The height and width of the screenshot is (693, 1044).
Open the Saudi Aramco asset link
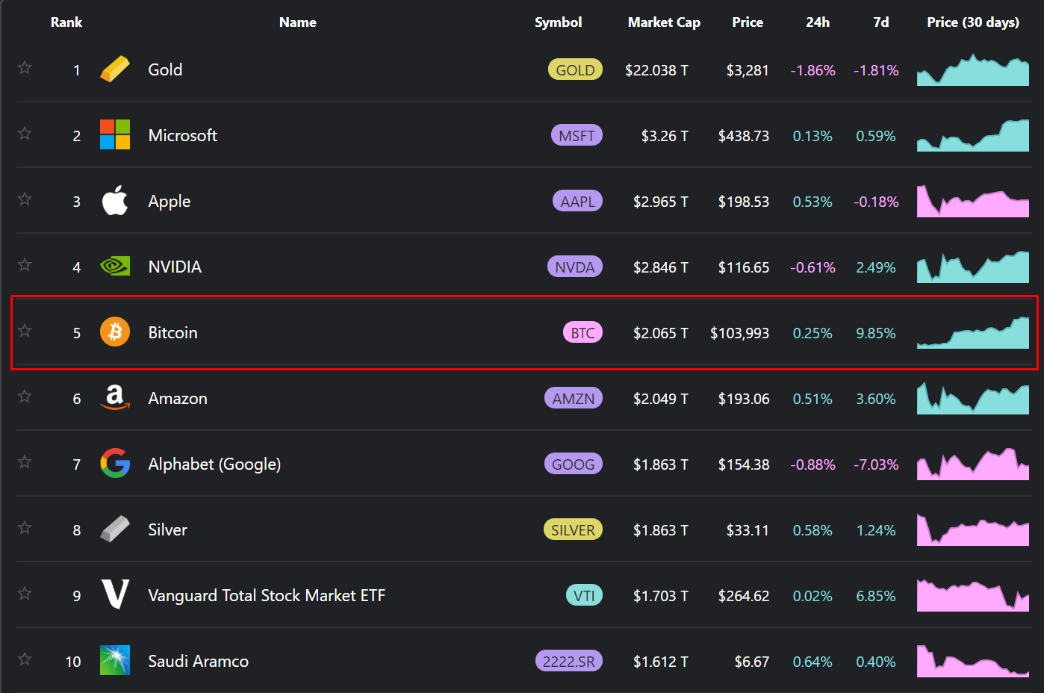(x=198, y=661)
